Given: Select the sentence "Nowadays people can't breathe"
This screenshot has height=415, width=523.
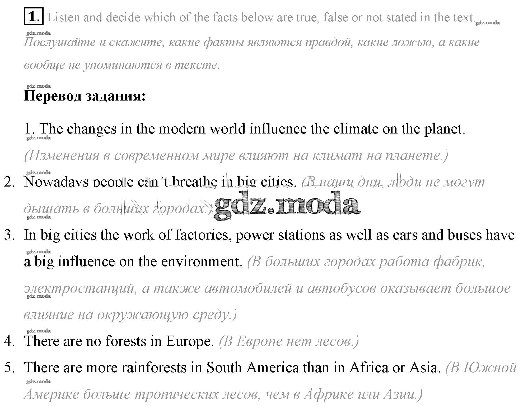Looking at the screenshot, I should (x=160, y=182).
